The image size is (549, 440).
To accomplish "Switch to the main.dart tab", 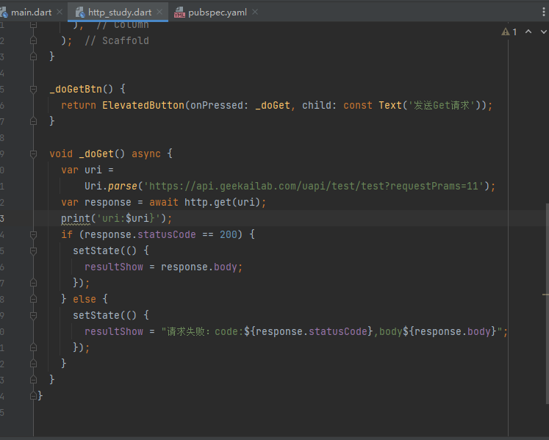I will tap(31, 12).
